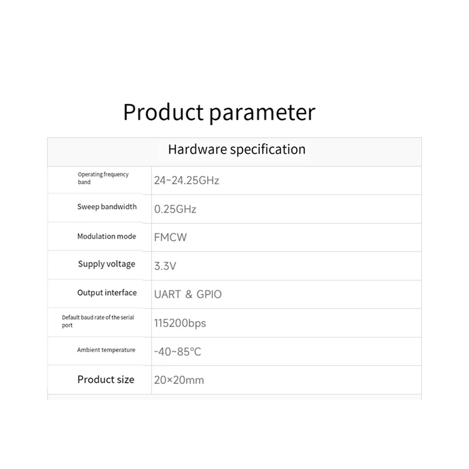
Task: Click the Modulation mode label
Action: pos(107,236)
